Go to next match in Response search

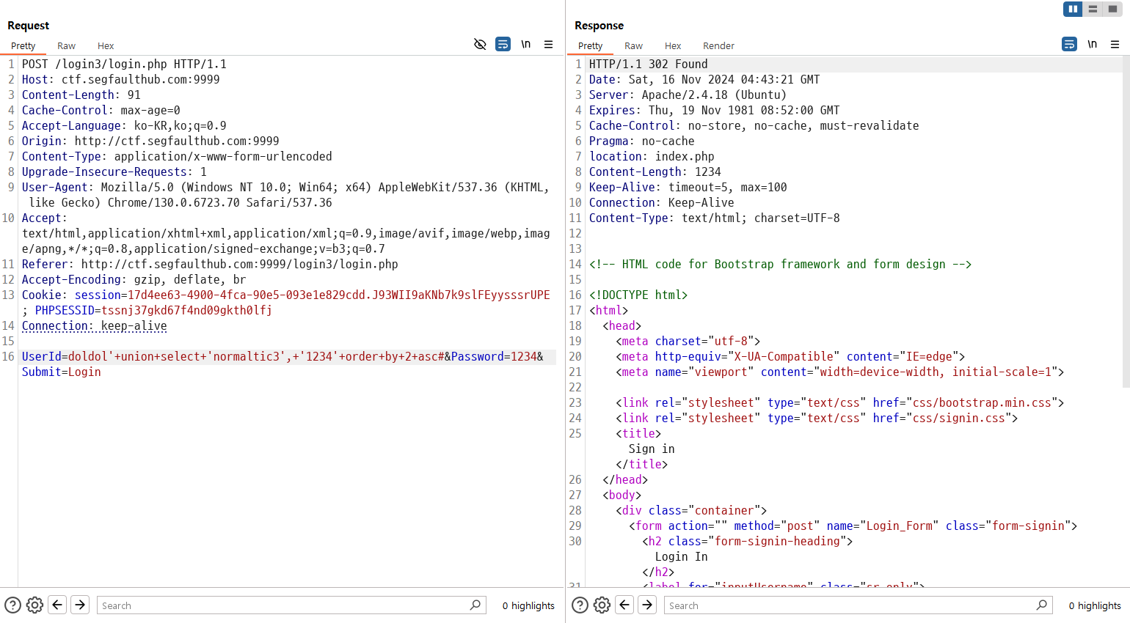[647, 605]
